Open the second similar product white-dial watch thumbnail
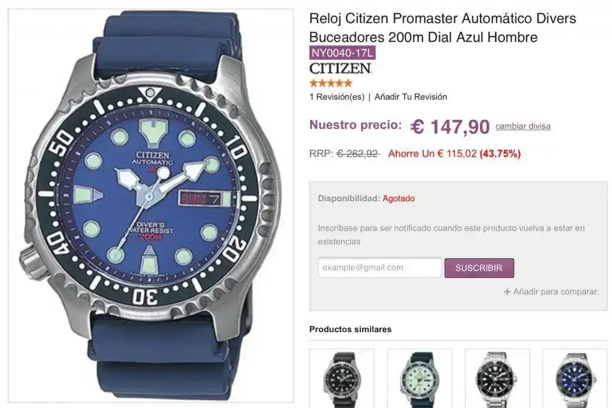Image resolution: width=612 pixels, height=408 pixels. [420, 378]
